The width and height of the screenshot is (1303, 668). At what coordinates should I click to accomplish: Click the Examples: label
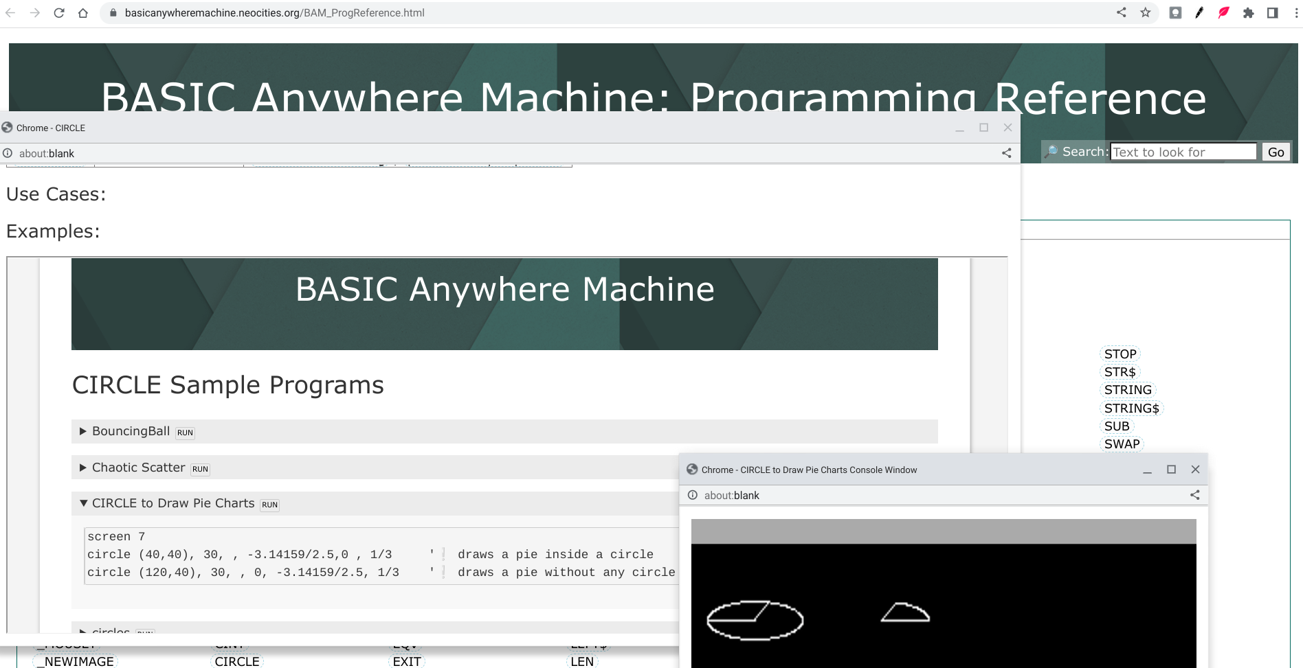53,231
